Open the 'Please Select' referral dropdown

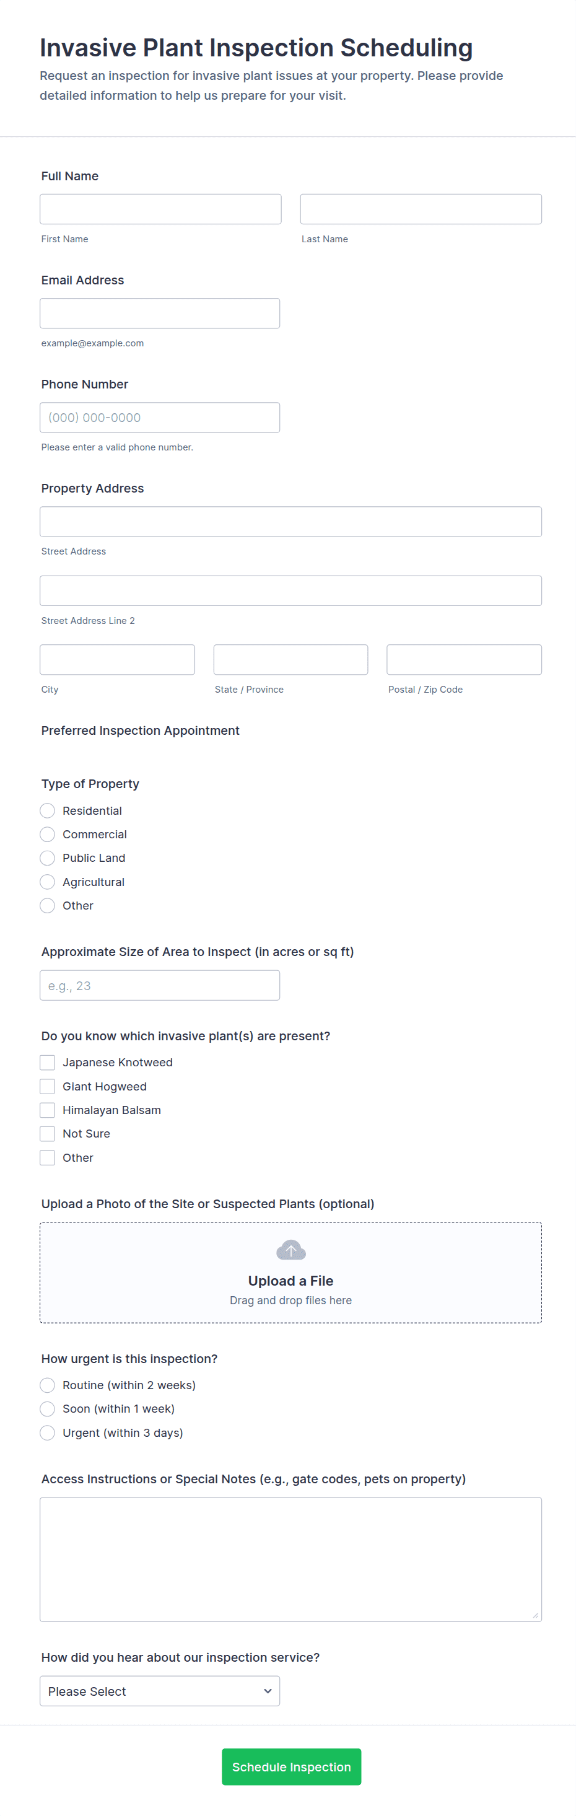(x=160, y=1691)
